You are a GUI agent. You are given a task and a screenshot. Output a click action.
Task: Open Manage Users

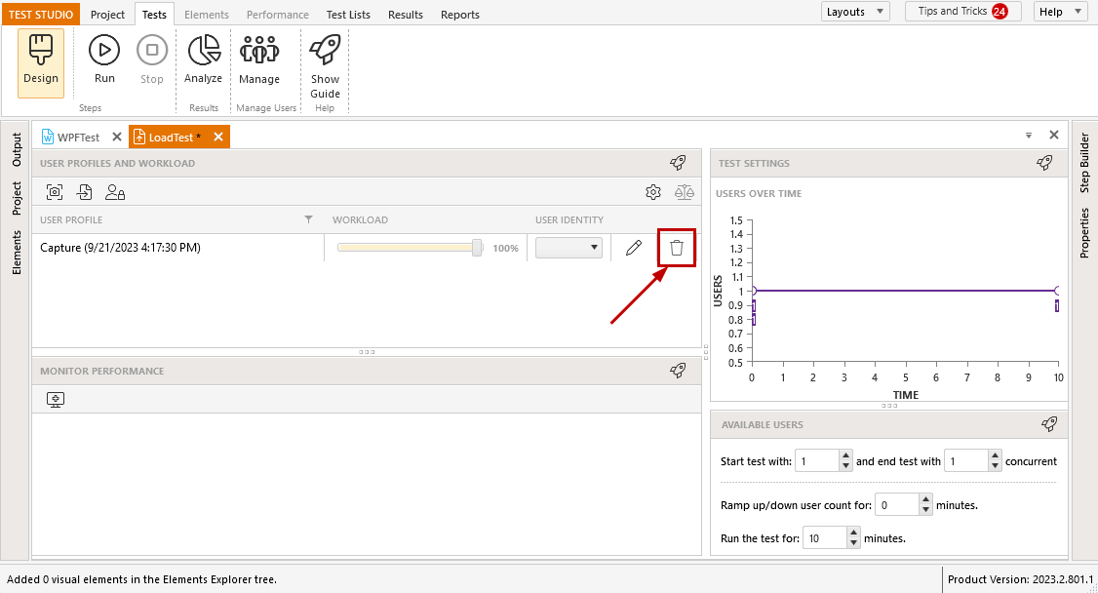(x=259, y=60)
